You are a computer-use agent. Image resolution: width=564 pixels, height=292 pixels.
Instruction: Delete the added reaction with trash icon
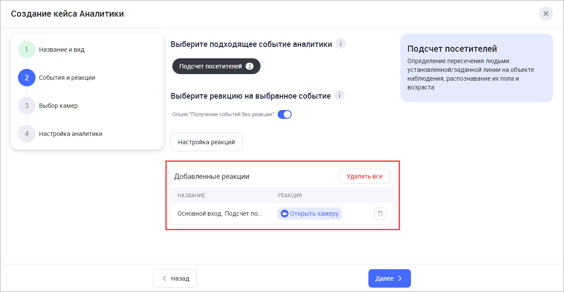pos(380,214)
